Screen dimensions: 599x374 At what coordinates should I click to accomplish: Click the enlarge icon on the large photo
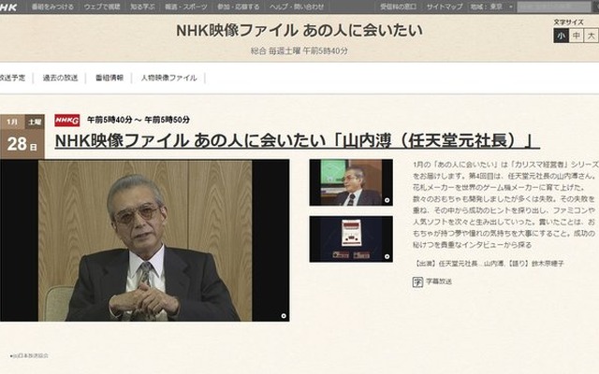pos(284,316)
